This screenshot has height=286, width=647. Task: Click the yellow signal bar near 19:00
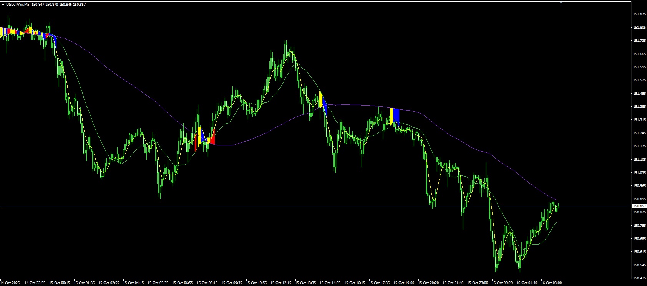click(x=391, y=116)
